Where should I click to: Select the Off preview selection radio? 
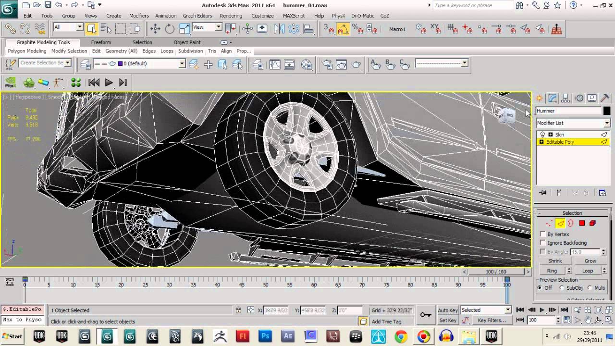click(x=540, y=288)
